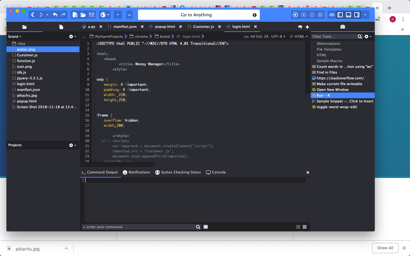Open the navigation history dropdown arrow
This screenshot has width=410, height=256.
[47, 15]
